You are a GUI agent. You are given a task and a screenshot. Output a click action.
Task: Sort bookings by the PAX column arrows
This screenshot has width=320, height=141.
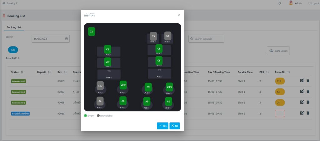(x=267, y=72)
